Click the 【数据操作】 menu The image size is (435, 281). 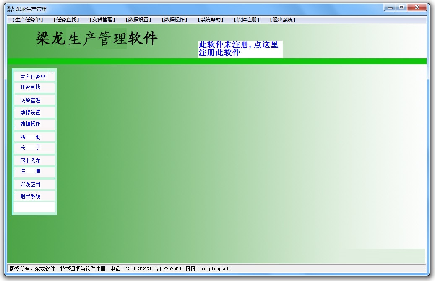point(175,20)
